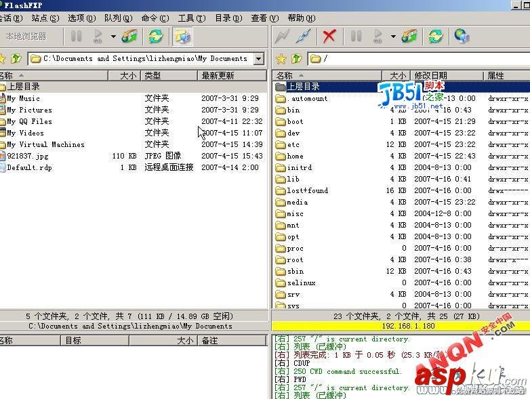Image resolution: width=530 pixels, height=399 pixels.
Task: Click the connect lightning icon in the right toolbar
Action: coord(282,36)
